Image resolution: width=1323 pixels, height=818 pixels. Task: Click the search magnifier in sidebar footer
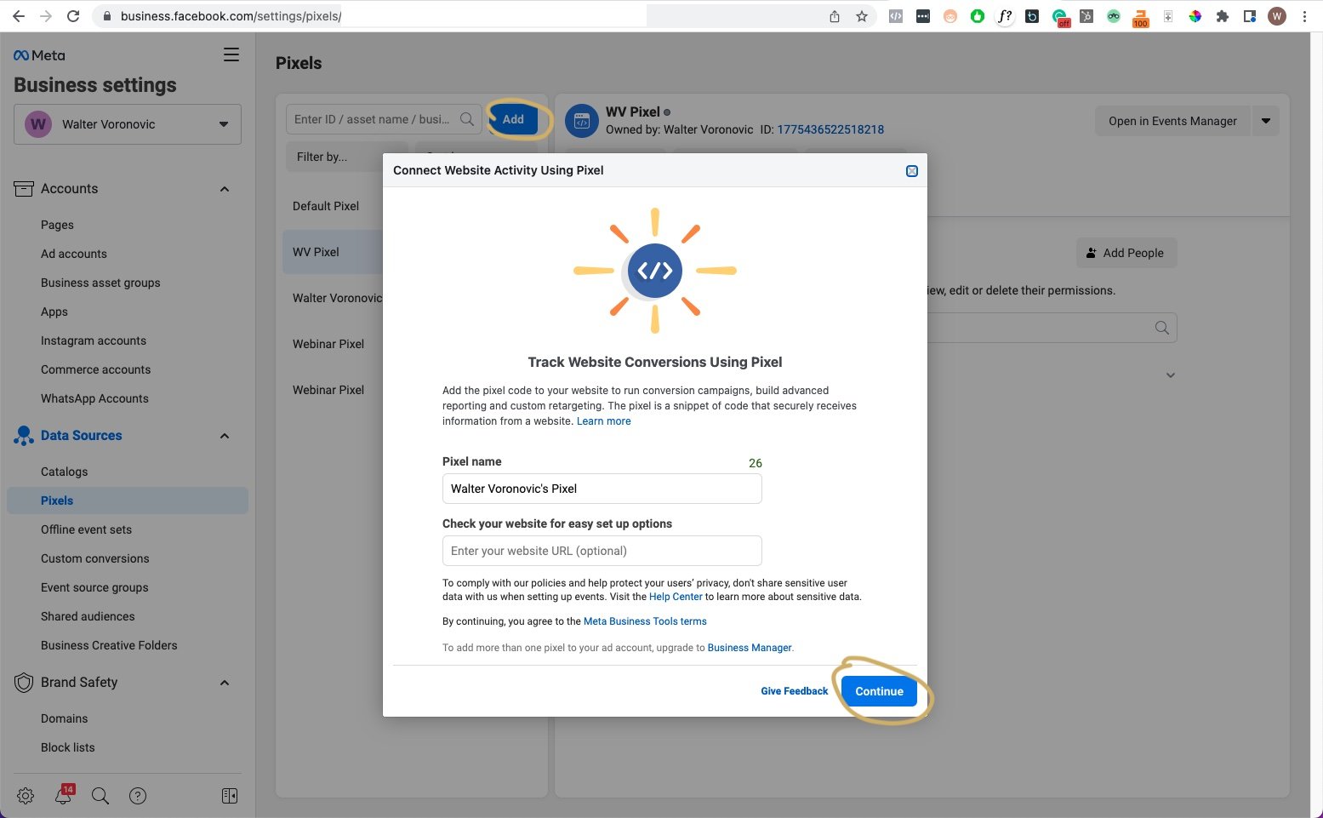pyautogui.click(x=100, y=796)
